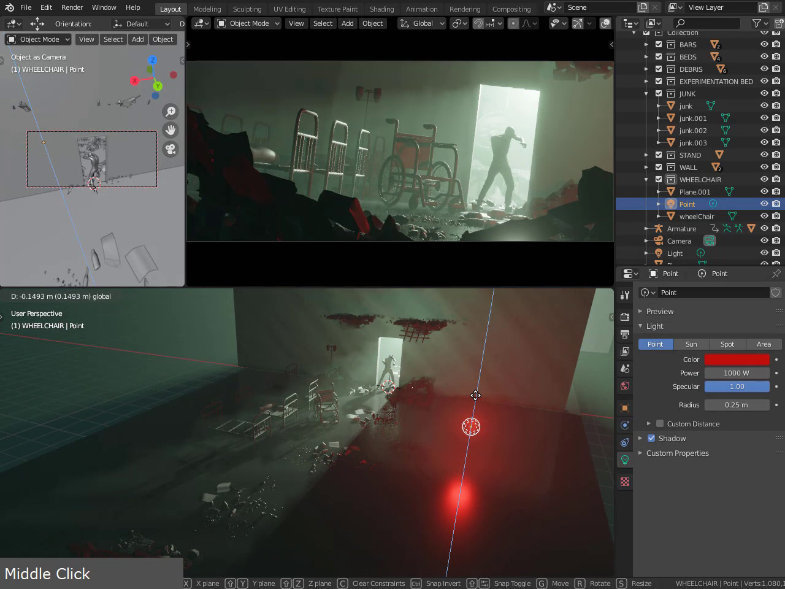Switch to the Shading workspace tab
This screenshot has height=589, width=785.
pos(381,9)
